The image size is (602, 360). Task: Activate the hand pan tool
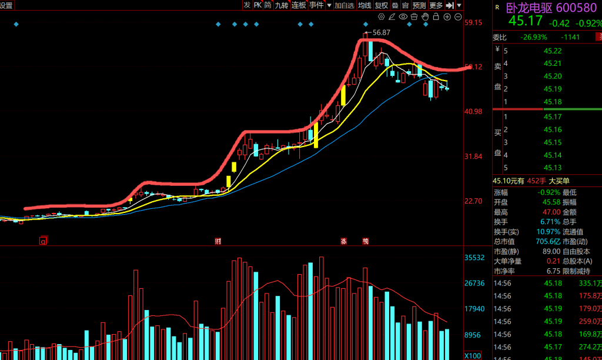point(424,16)
